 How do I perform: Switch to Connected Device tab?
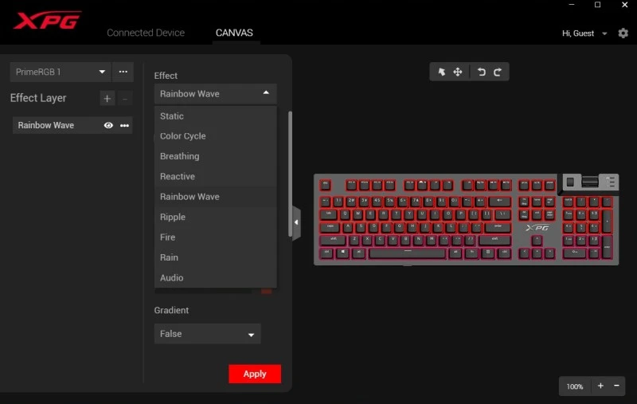pyautogui.click(x=146, y=33)
